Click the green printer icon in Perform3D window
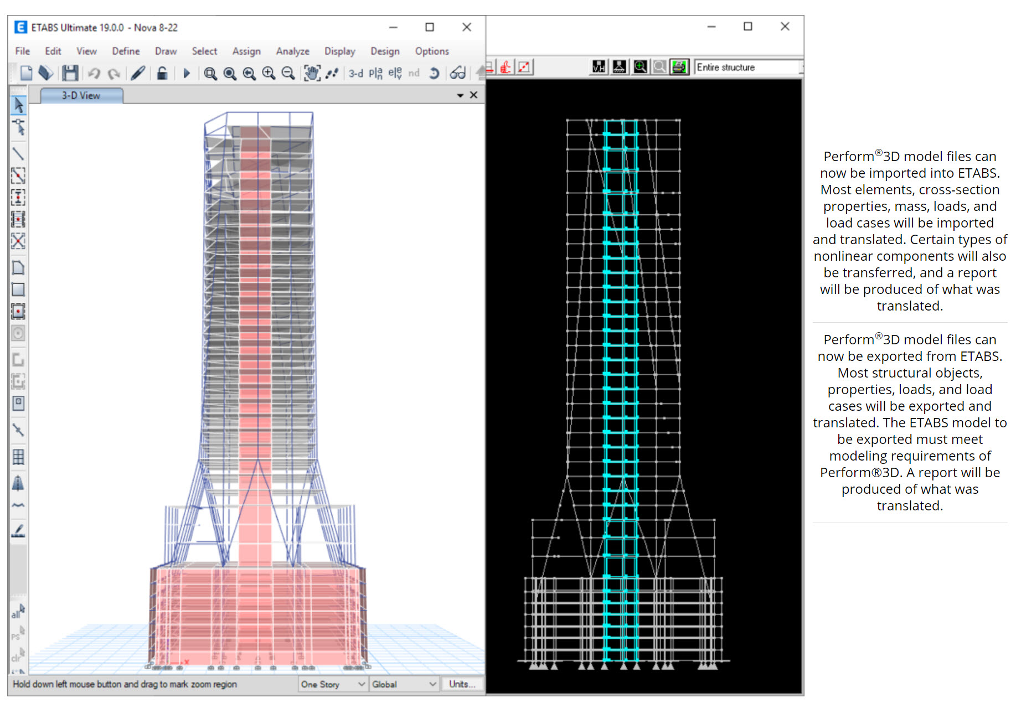The width and height of the screenshot is (1016, 703). click(x=679, y=67)
